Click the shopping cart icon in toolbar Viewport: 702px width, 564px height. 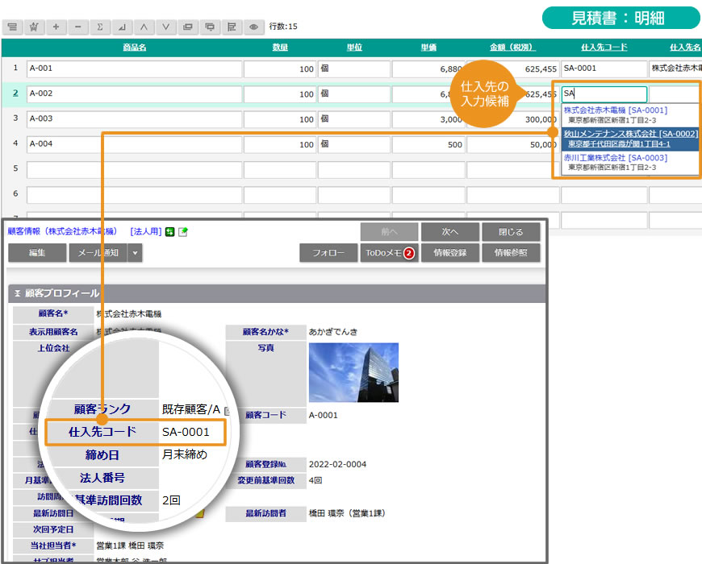[34, 27]
